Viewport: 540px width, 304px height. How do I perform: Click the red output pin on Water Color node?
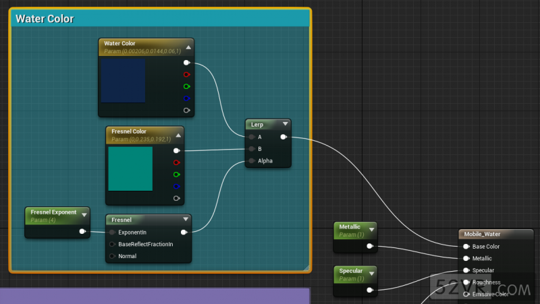pyautogui.click(x=186, y=74)
